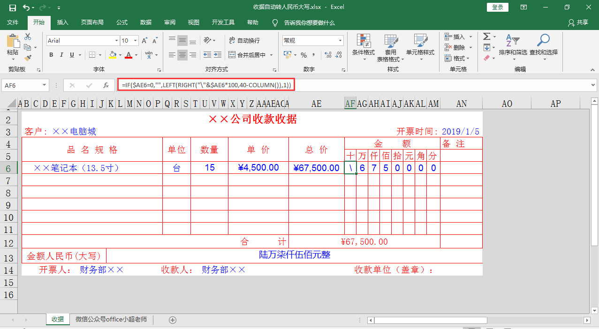Toggle bold formatting

tap(51, 55)
